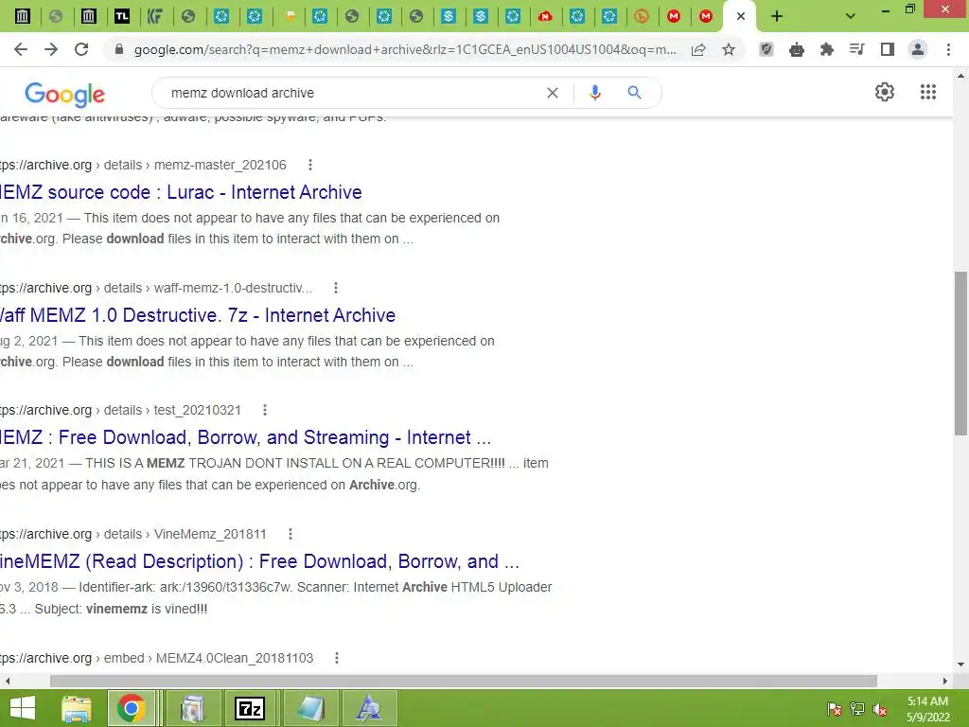The height and width of the screenshot is (727, 969).
Task: Open MEMZ : Free Download, Borrow result
Action: coord(245,437)
